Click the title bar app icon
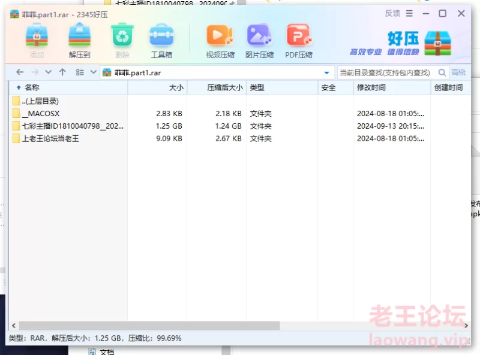Image resolution: width=480 pixels, height=355 pixels. [x=14, y=14]
